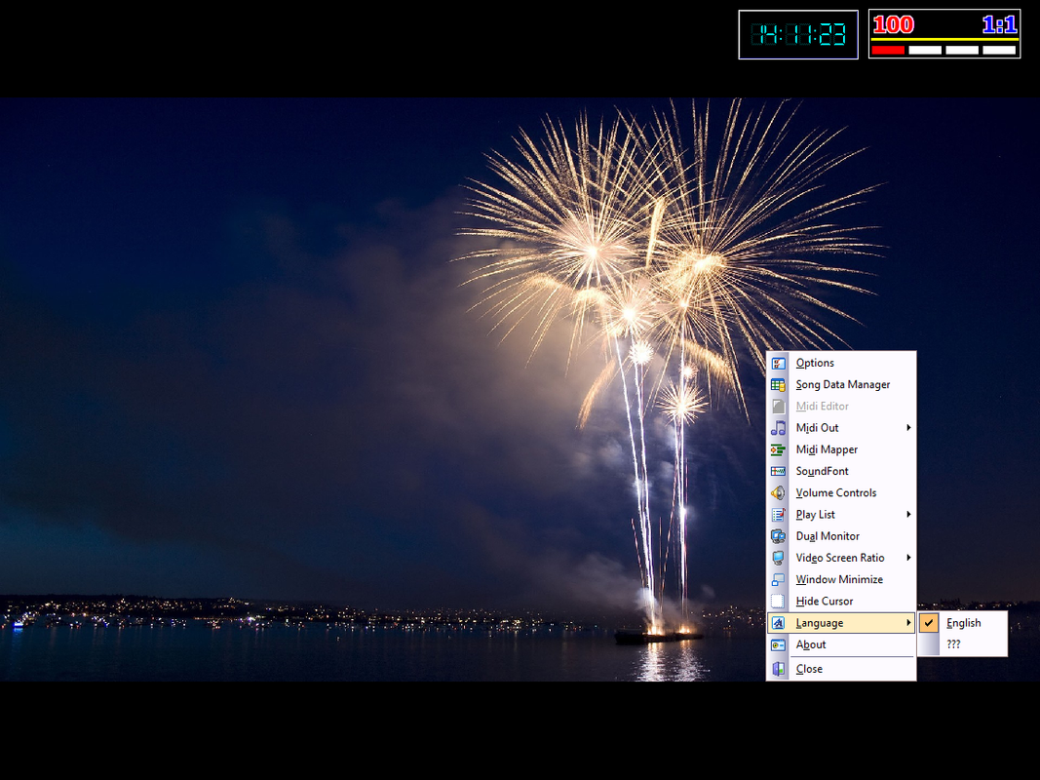
Task: Click the Options icon in the context menu
Action: (778, 363)
